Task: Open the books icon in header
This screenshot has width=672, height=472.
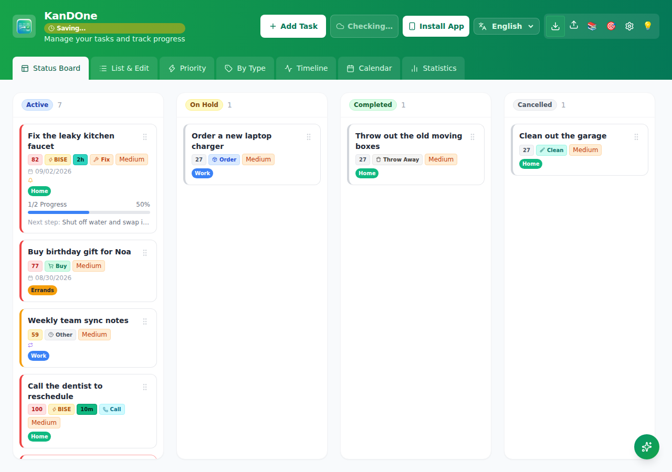Action: point(592,26)
